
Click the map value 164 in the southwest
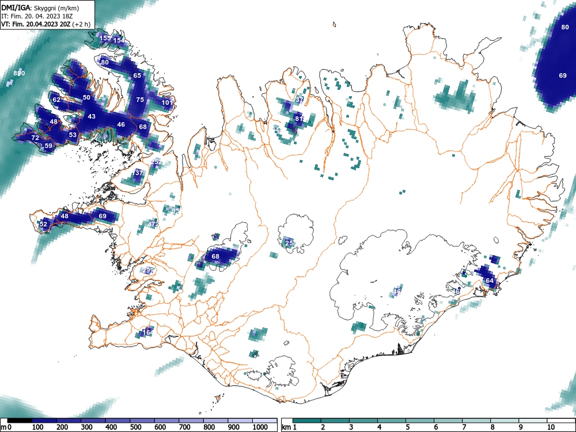(147, 332)
